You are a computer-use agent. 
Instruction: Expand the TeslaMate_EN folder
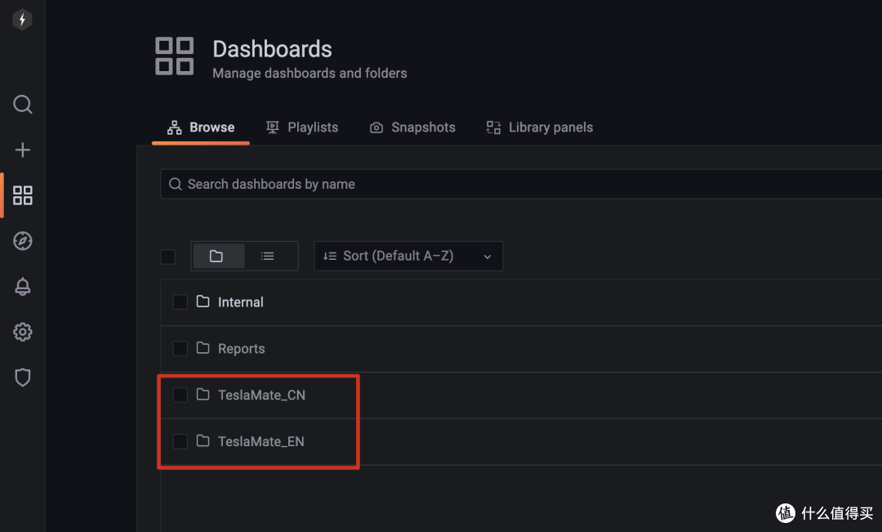(261, 441)
